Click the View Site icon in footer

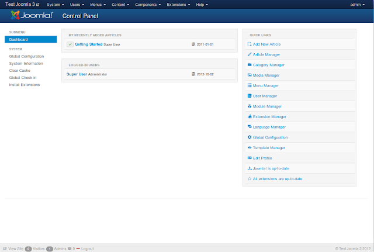coord(5,248)
